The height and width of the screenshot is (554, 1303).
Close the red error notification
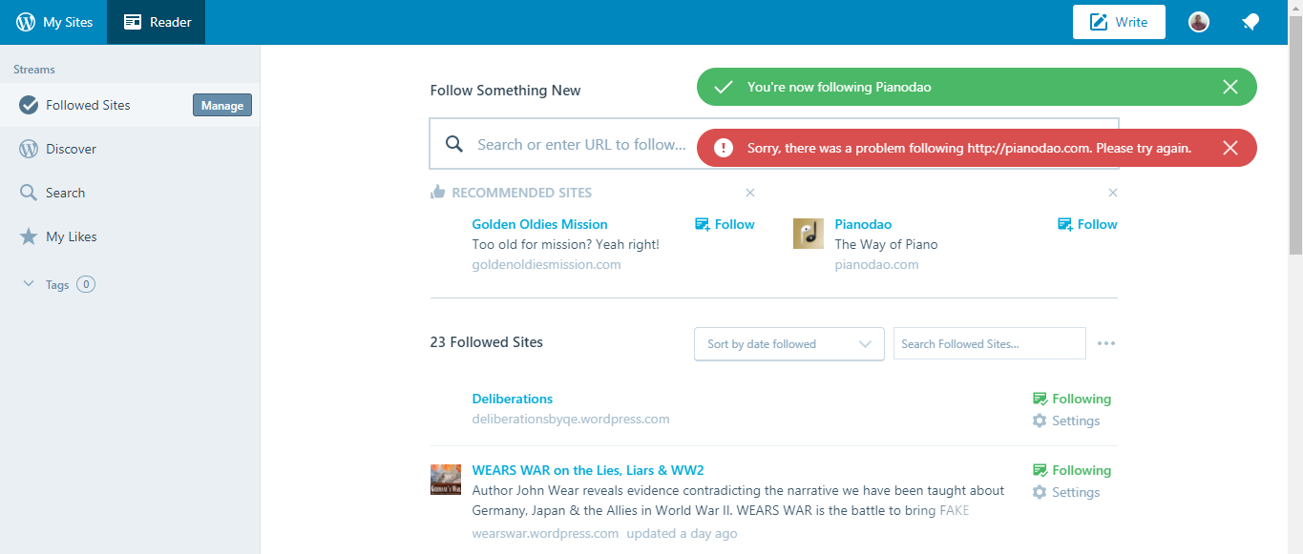click(1230, 148)
